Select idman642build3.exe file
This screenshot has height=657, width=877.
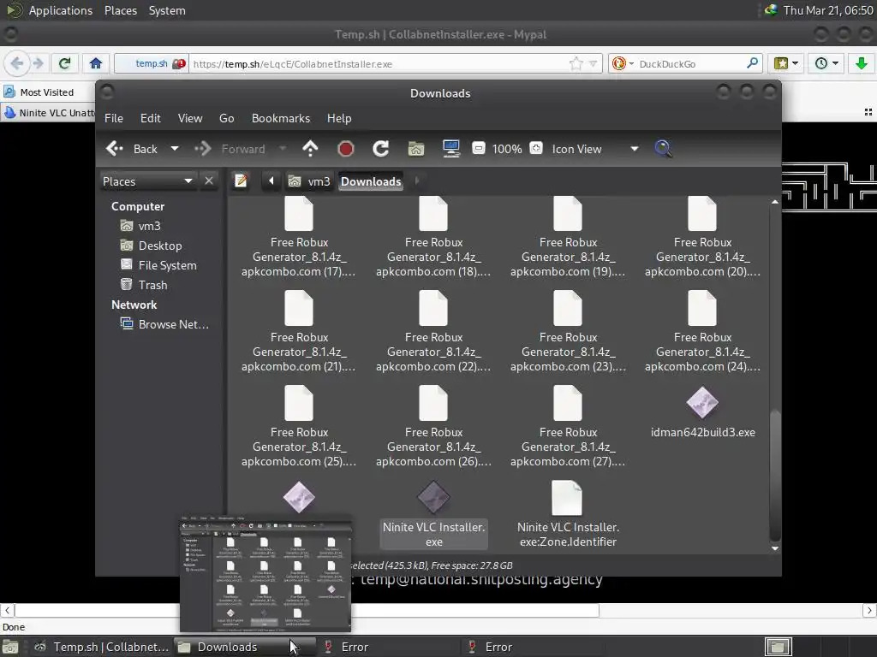[702, 413]
